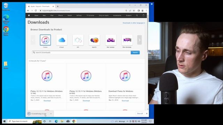Open Accessories in the Apple navigation
223x125 pixels.
(117, 15)
